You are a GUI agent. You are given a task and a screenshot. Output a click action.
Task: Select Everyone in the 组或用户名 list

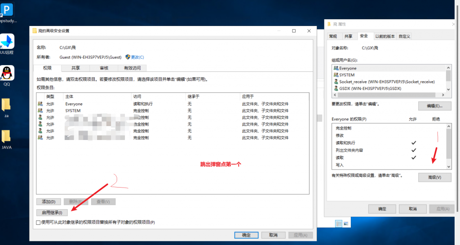click(x=348, y=68)
